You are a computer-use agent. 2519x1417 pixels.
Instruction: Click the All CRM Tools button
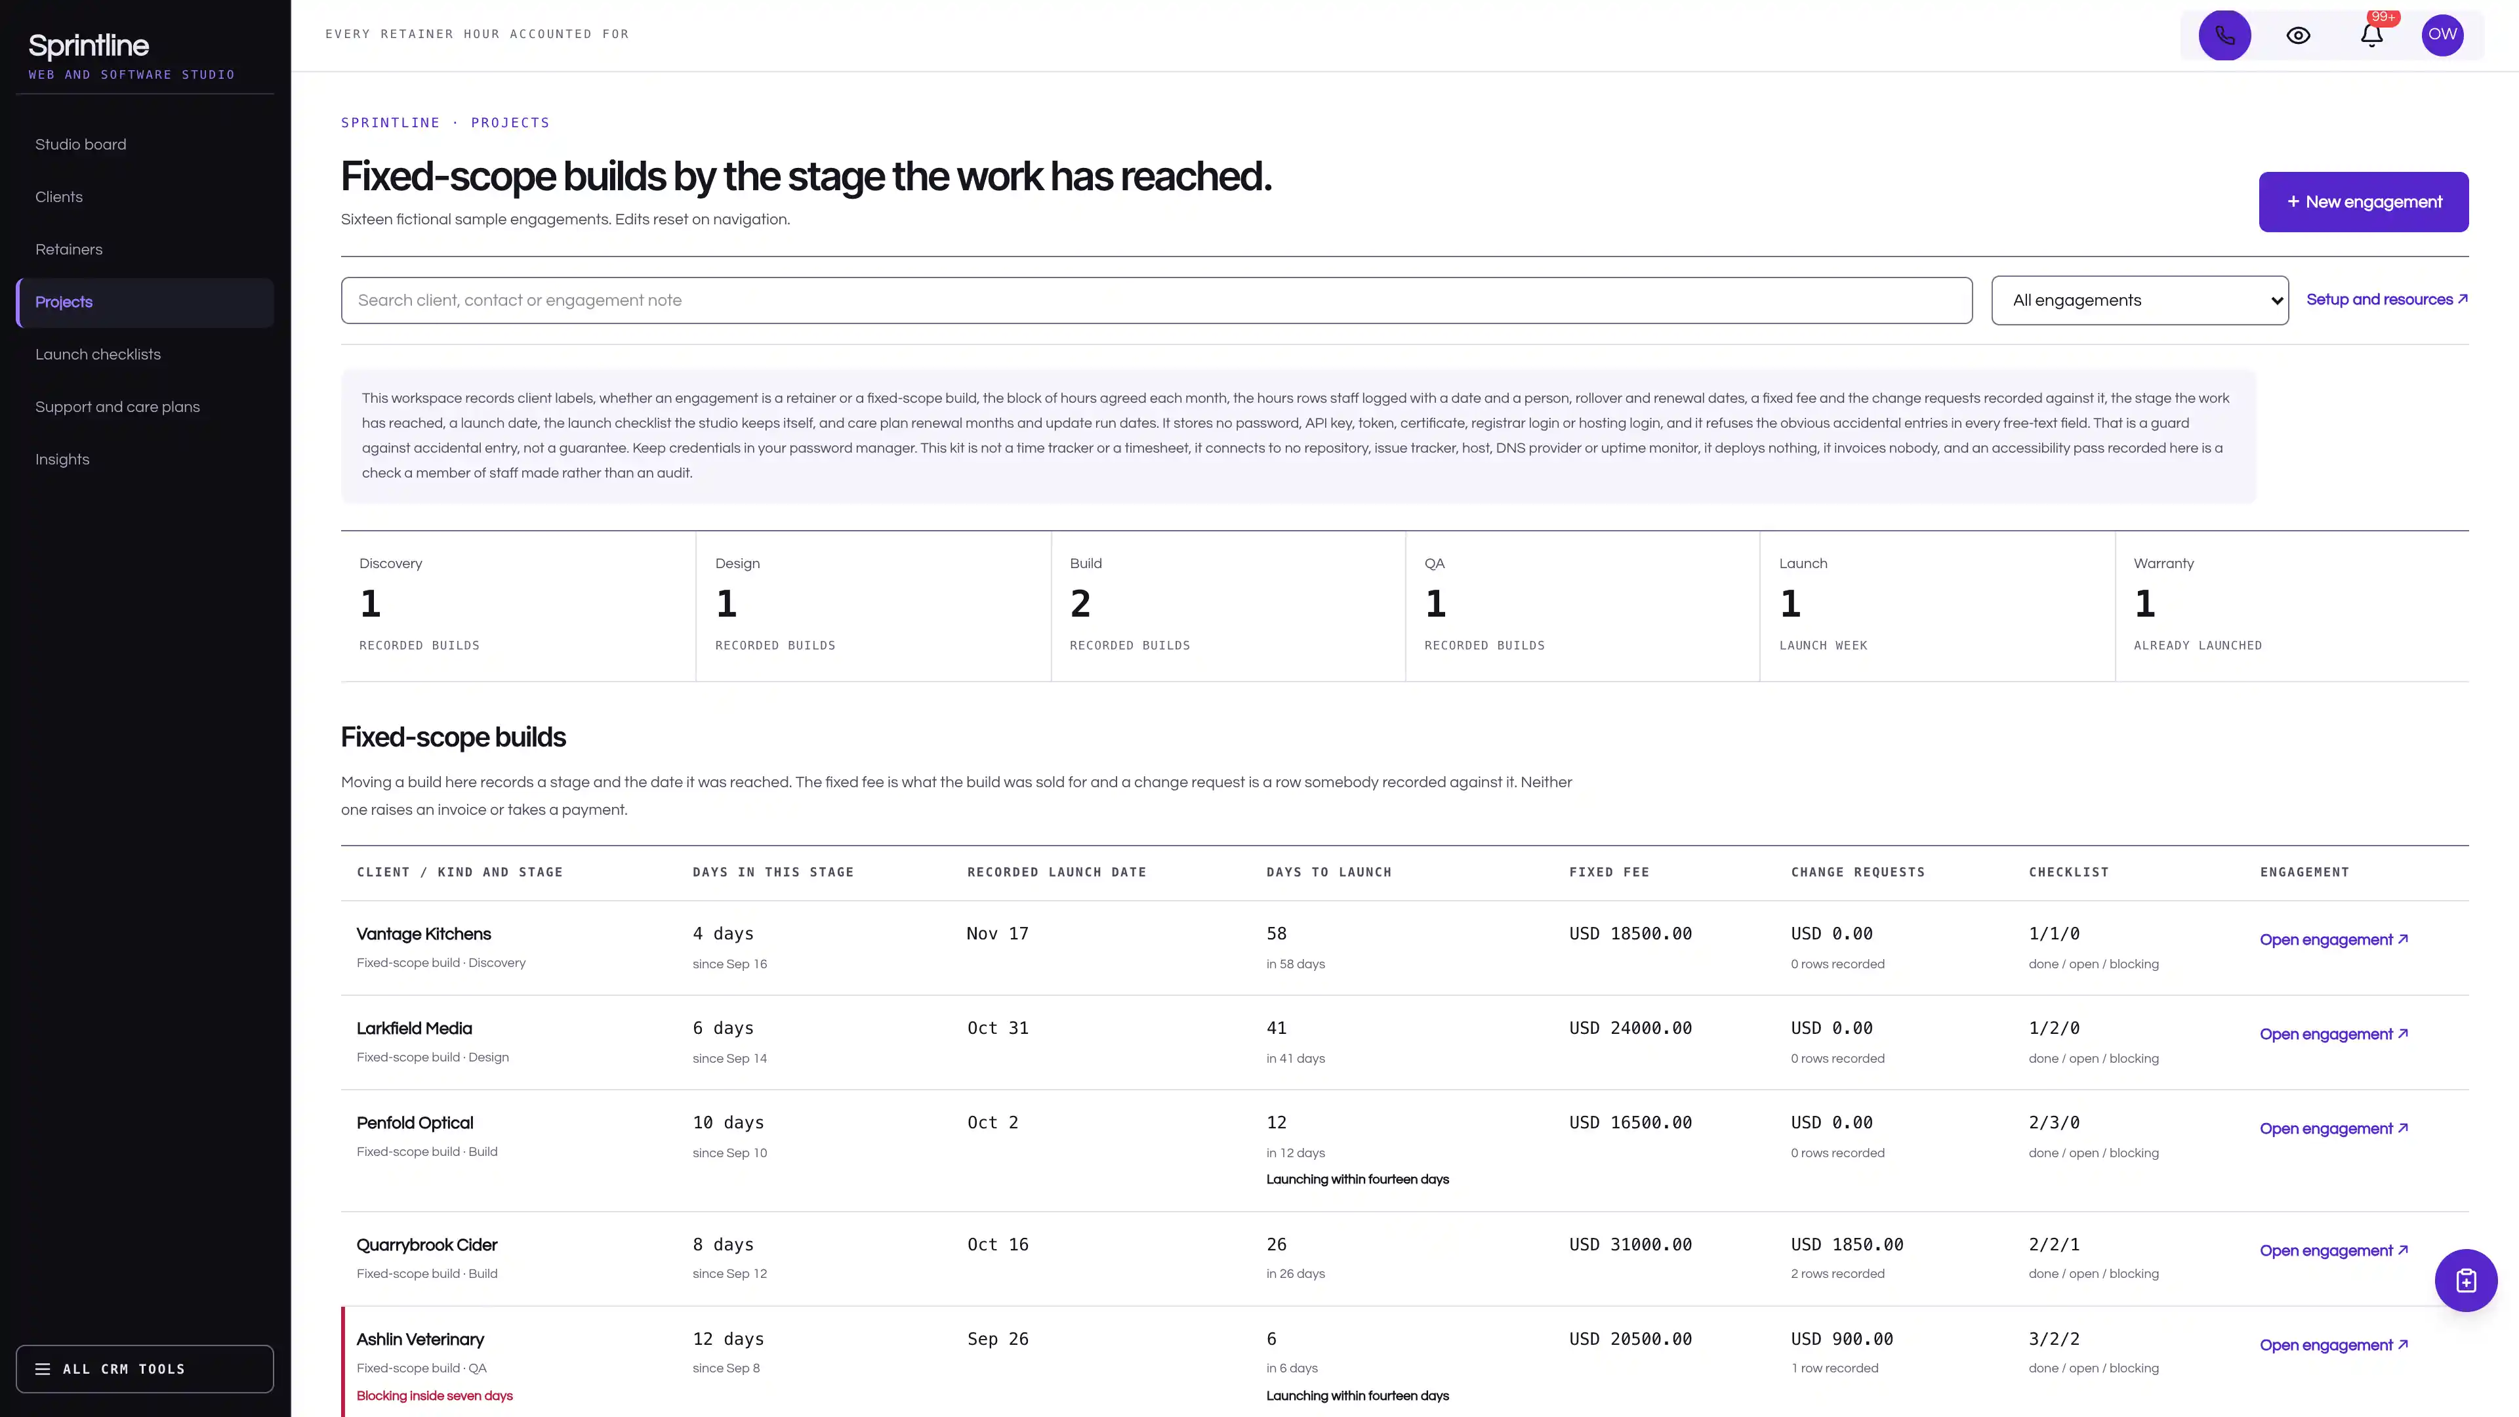coord(145,1369)
